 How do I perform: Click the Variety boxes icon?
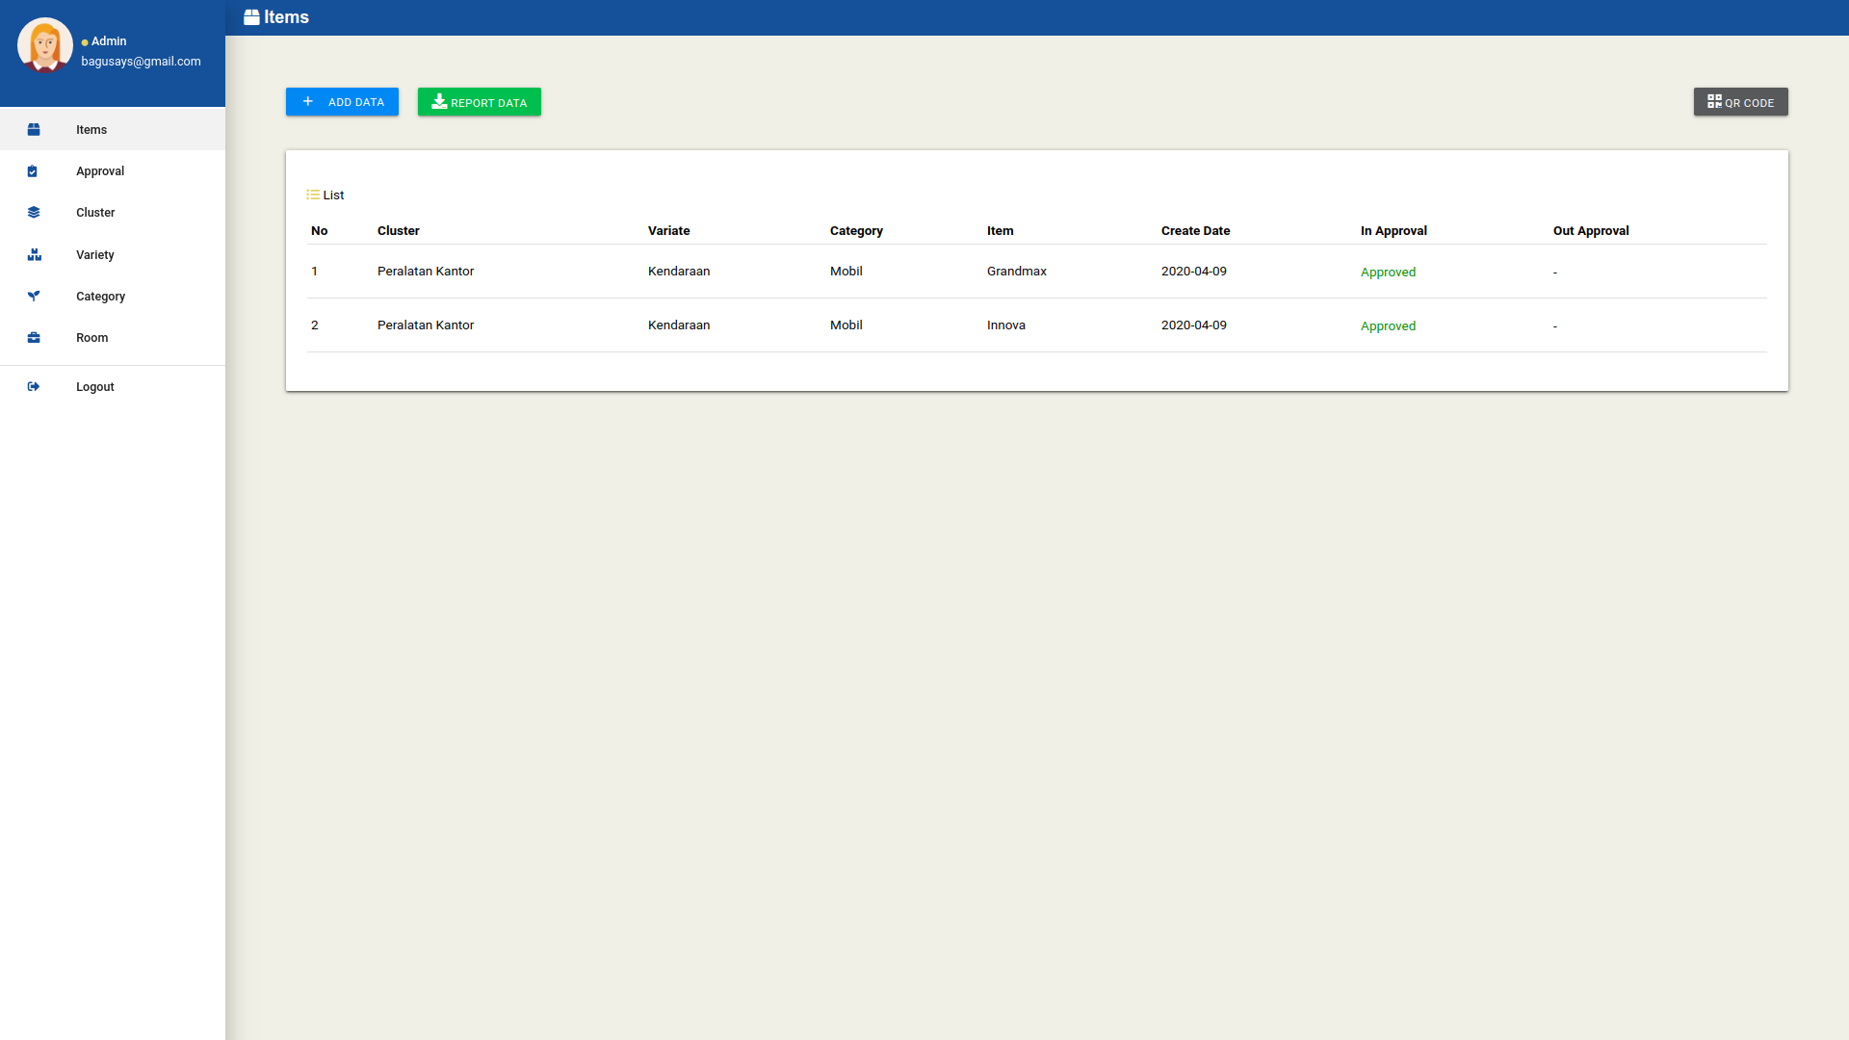click(35, 255)
